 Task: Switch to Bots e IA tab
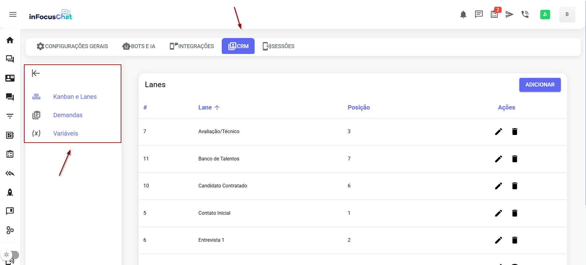click(x=139, y=46)
